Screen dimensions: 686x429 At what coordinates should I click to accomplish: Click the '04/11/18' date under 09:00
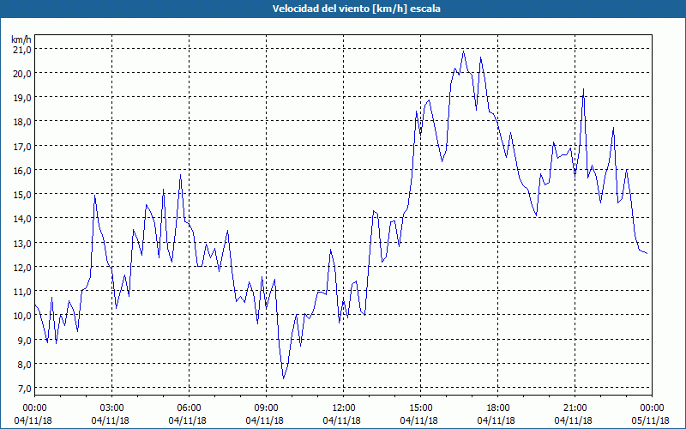tap(265, 420)
